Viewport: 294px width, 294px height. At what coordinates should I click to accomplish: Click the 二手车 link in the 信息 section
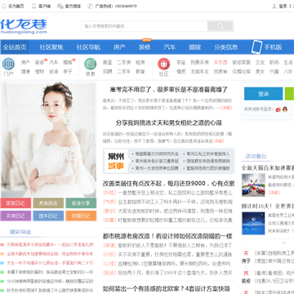point(124,72)
